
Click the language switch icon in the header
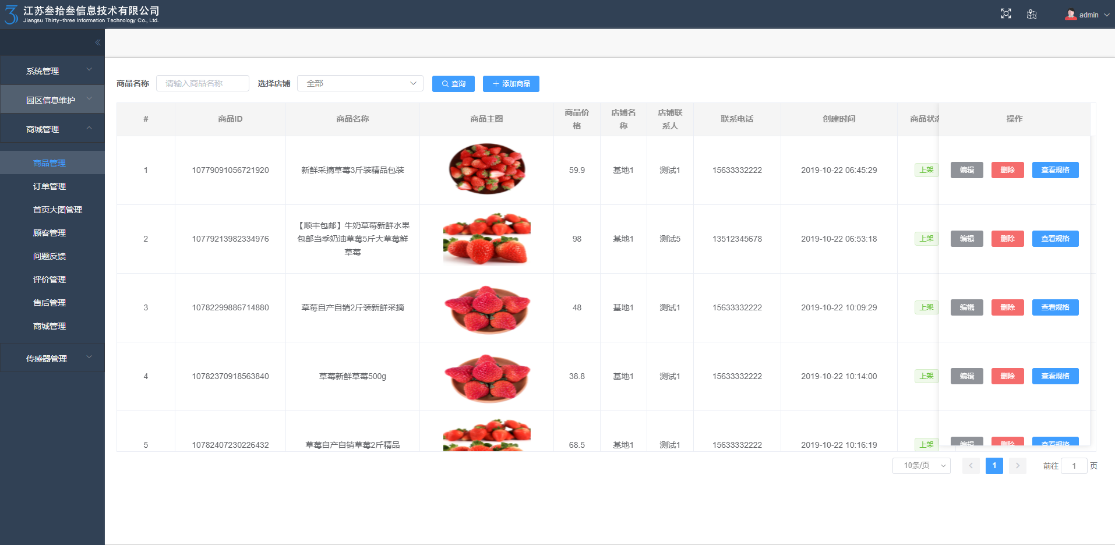1032,14
